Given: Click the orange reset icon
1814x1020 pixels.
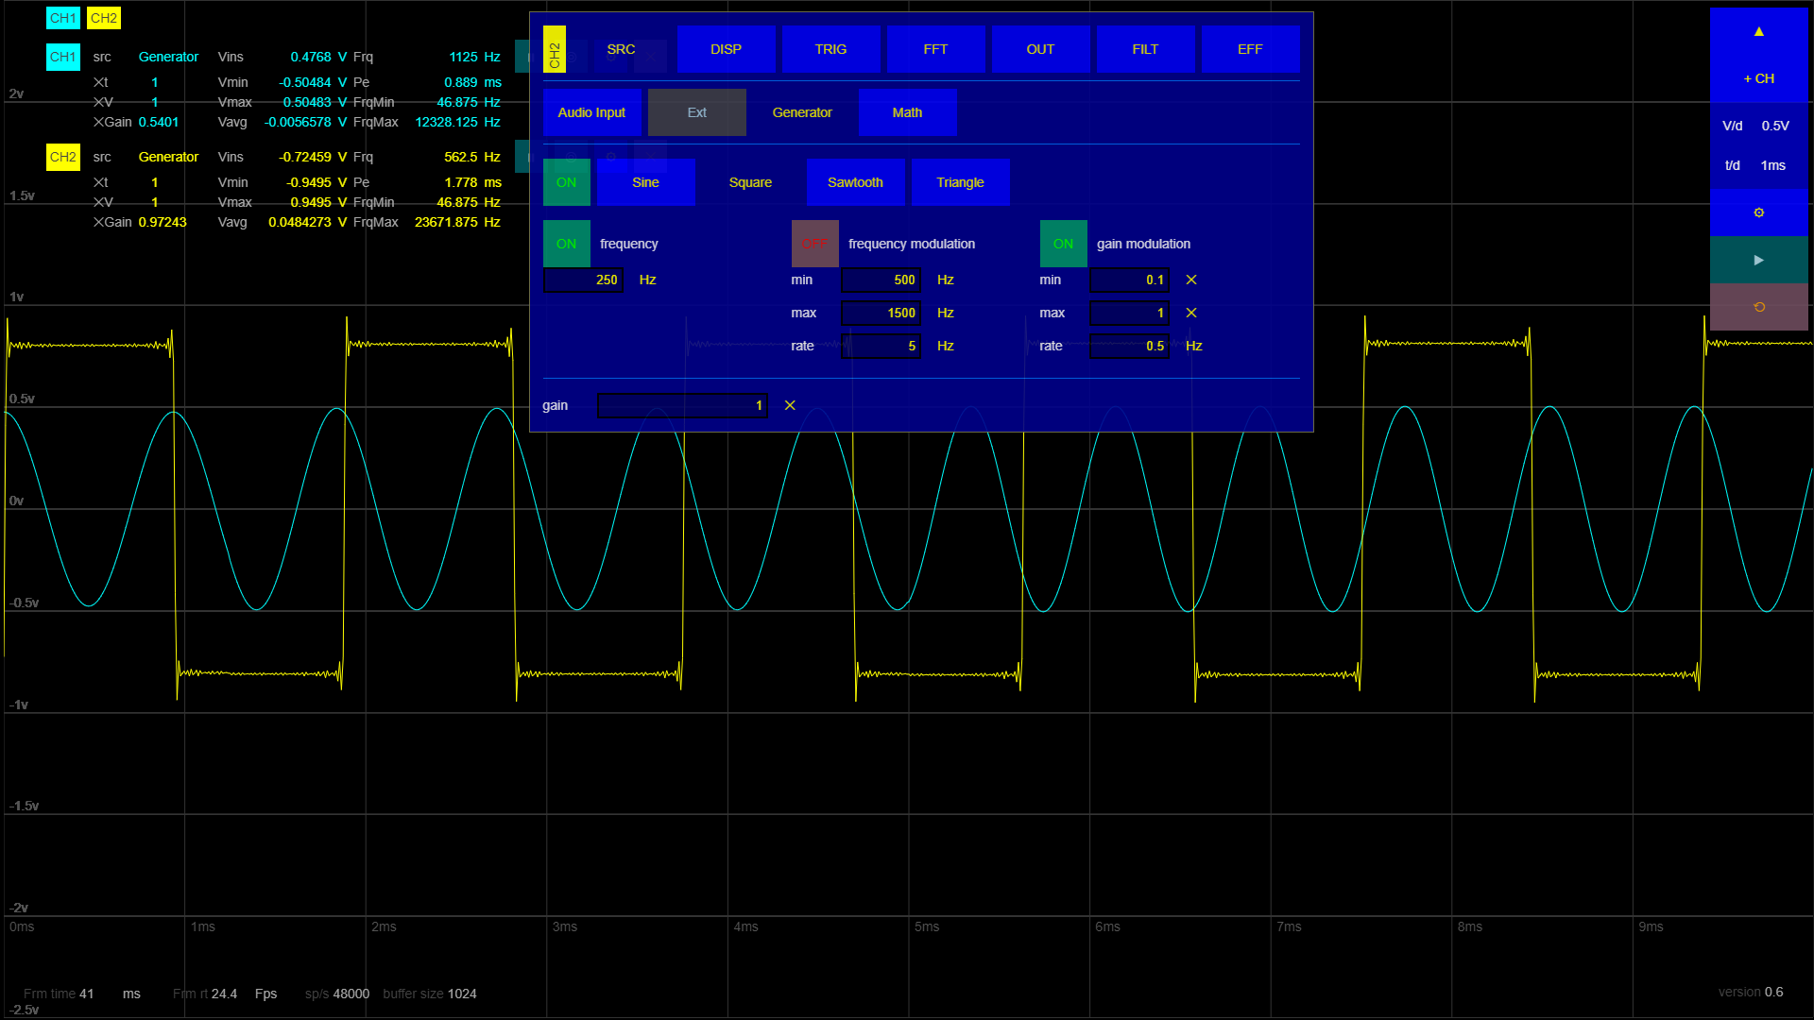Looking at the screenshot, I should click(1758, 307).
